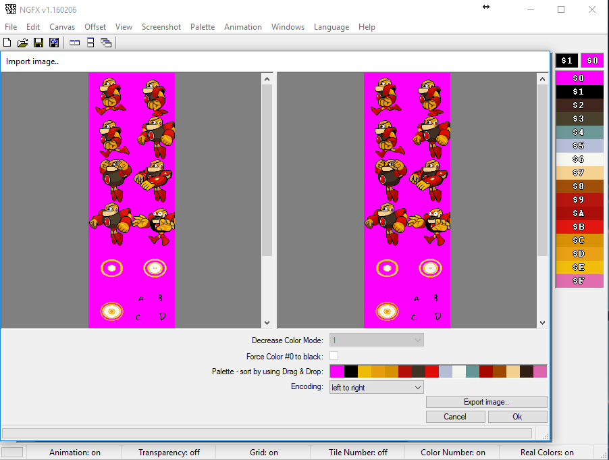Open the Decrease Color Mode dropdown
The height and width of the screenshot is (460, 609).
point(376,340)
